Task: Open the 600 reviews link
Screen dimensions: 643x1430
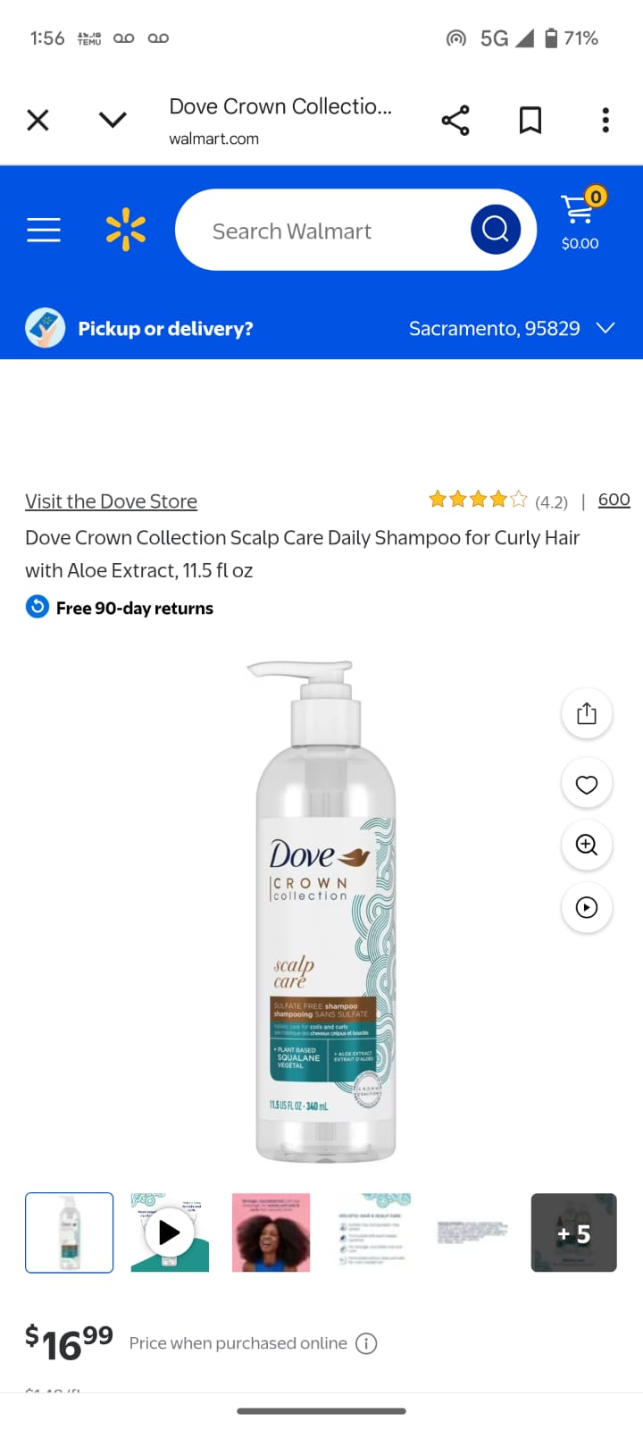Action: 614,500
